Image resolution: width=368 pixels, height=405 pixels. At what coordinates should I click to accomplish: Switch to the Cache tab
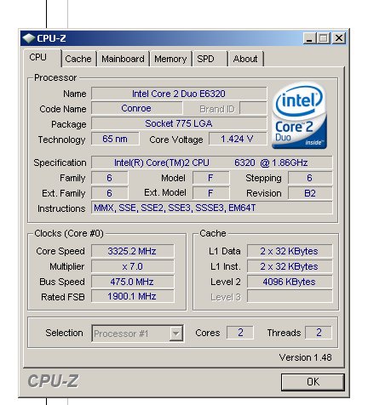pos(78,59)
